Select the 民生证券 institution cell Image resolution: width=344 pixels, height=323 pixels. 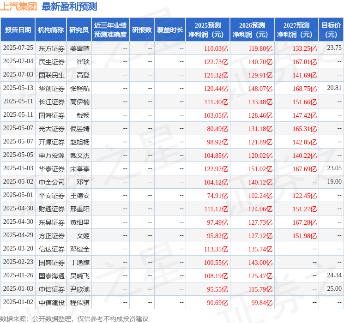pos(52,62)
